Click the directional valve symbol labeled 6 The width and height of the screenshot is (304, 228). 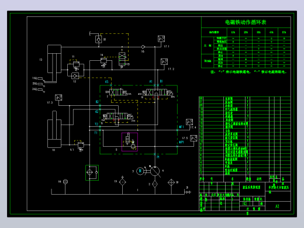118,116
